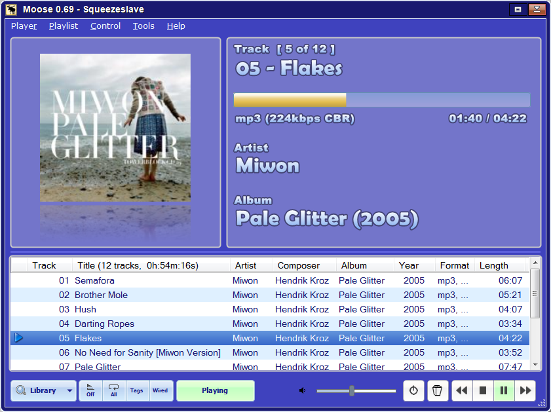This screenshot has width=551, height=412.
Task: Sort by the Artist column header
Action: [x=251, y=265]
